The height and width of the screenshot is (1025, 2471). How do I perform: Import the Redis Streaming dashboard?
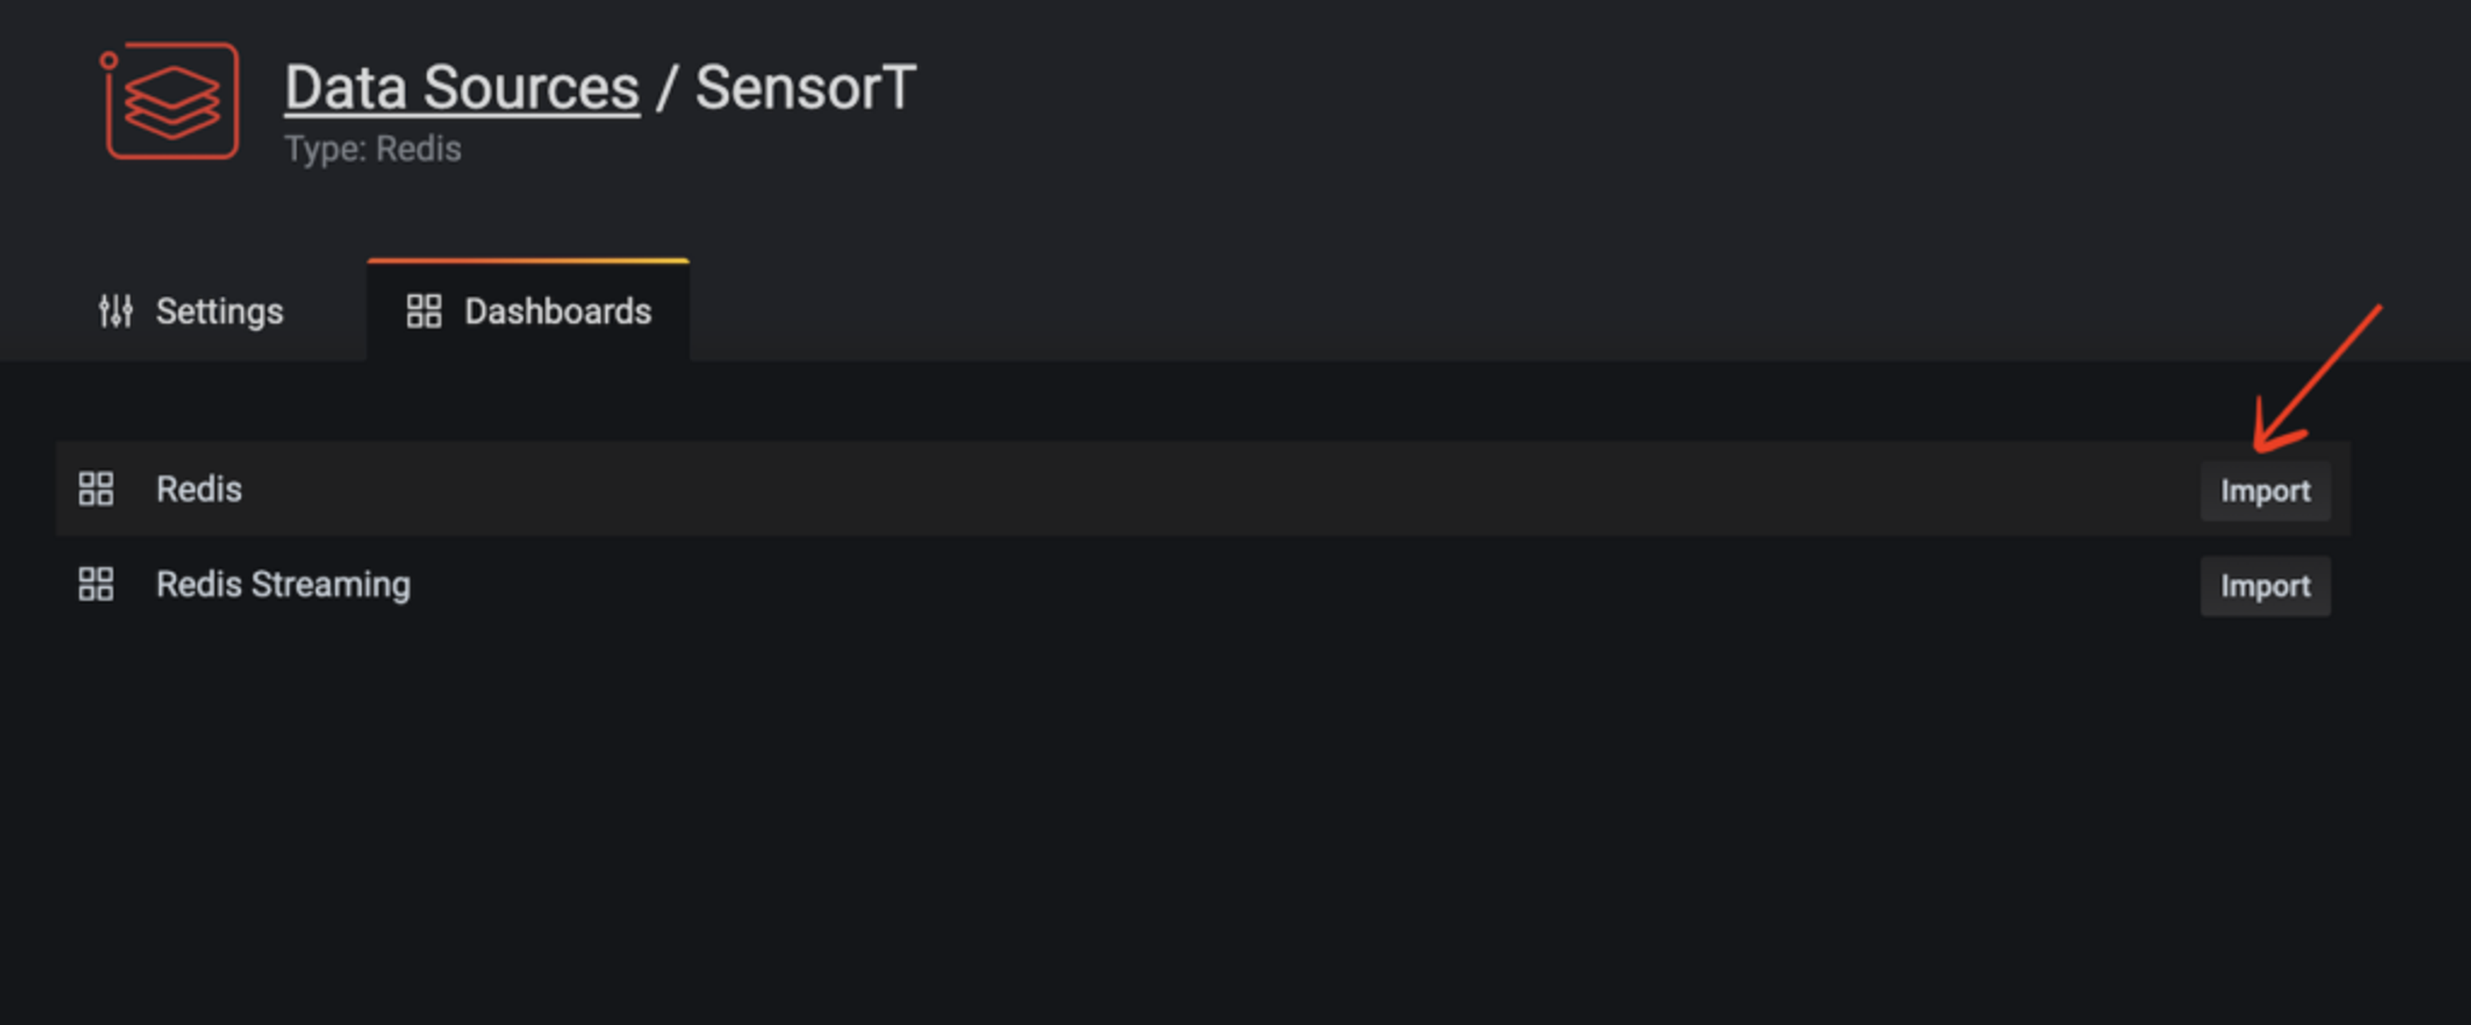click(2265, 586)
